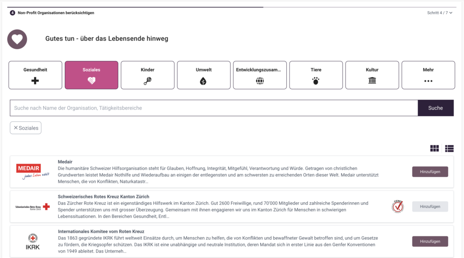Add Medair with Hinzufügen button
Viewport: 464px width, 258px height.
[430, 172]
